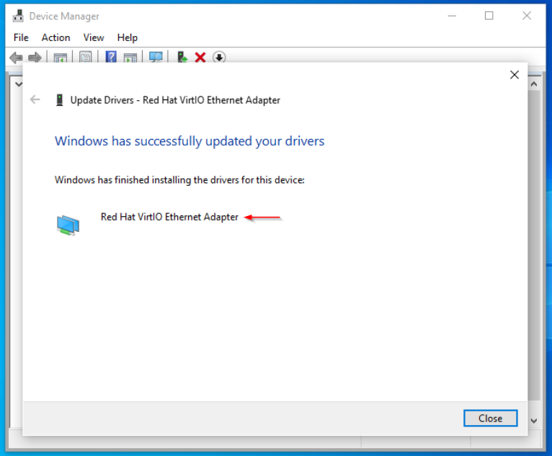Click the wizard back arrow in dialog
The image size is (552, 456).
point(35,100)
